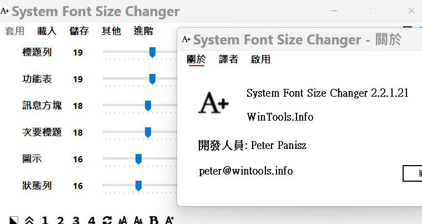422x224 pixels.
Task: Switch to the 關於 tab
Action: click(x=196, y=59)
